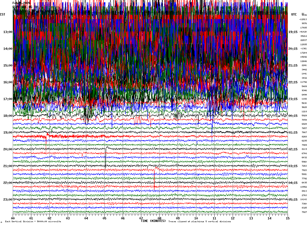Select DC offset value 5929

[x=304, y=116]
